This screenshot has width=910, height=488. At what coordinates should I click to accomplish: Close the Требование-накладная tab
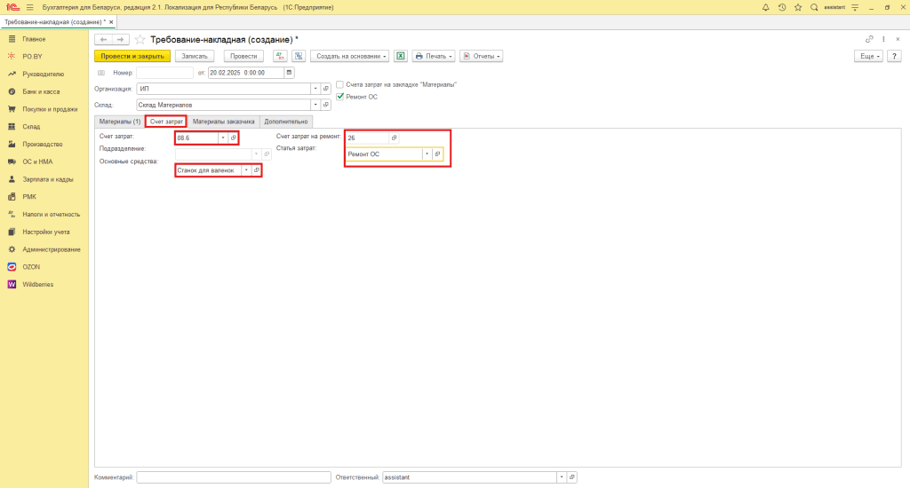coord(111,22)
